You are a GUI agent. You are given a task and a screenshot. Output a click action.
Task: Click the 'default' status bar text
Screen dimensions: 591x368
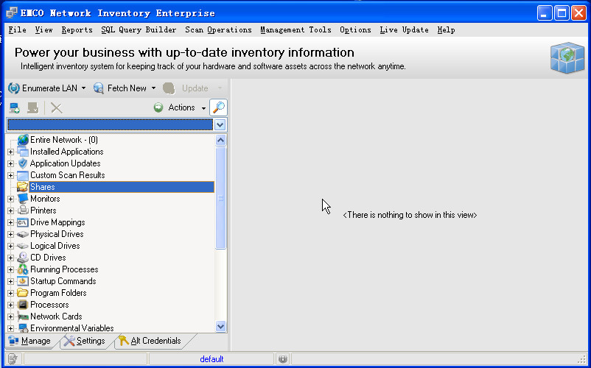pos(211,359)
